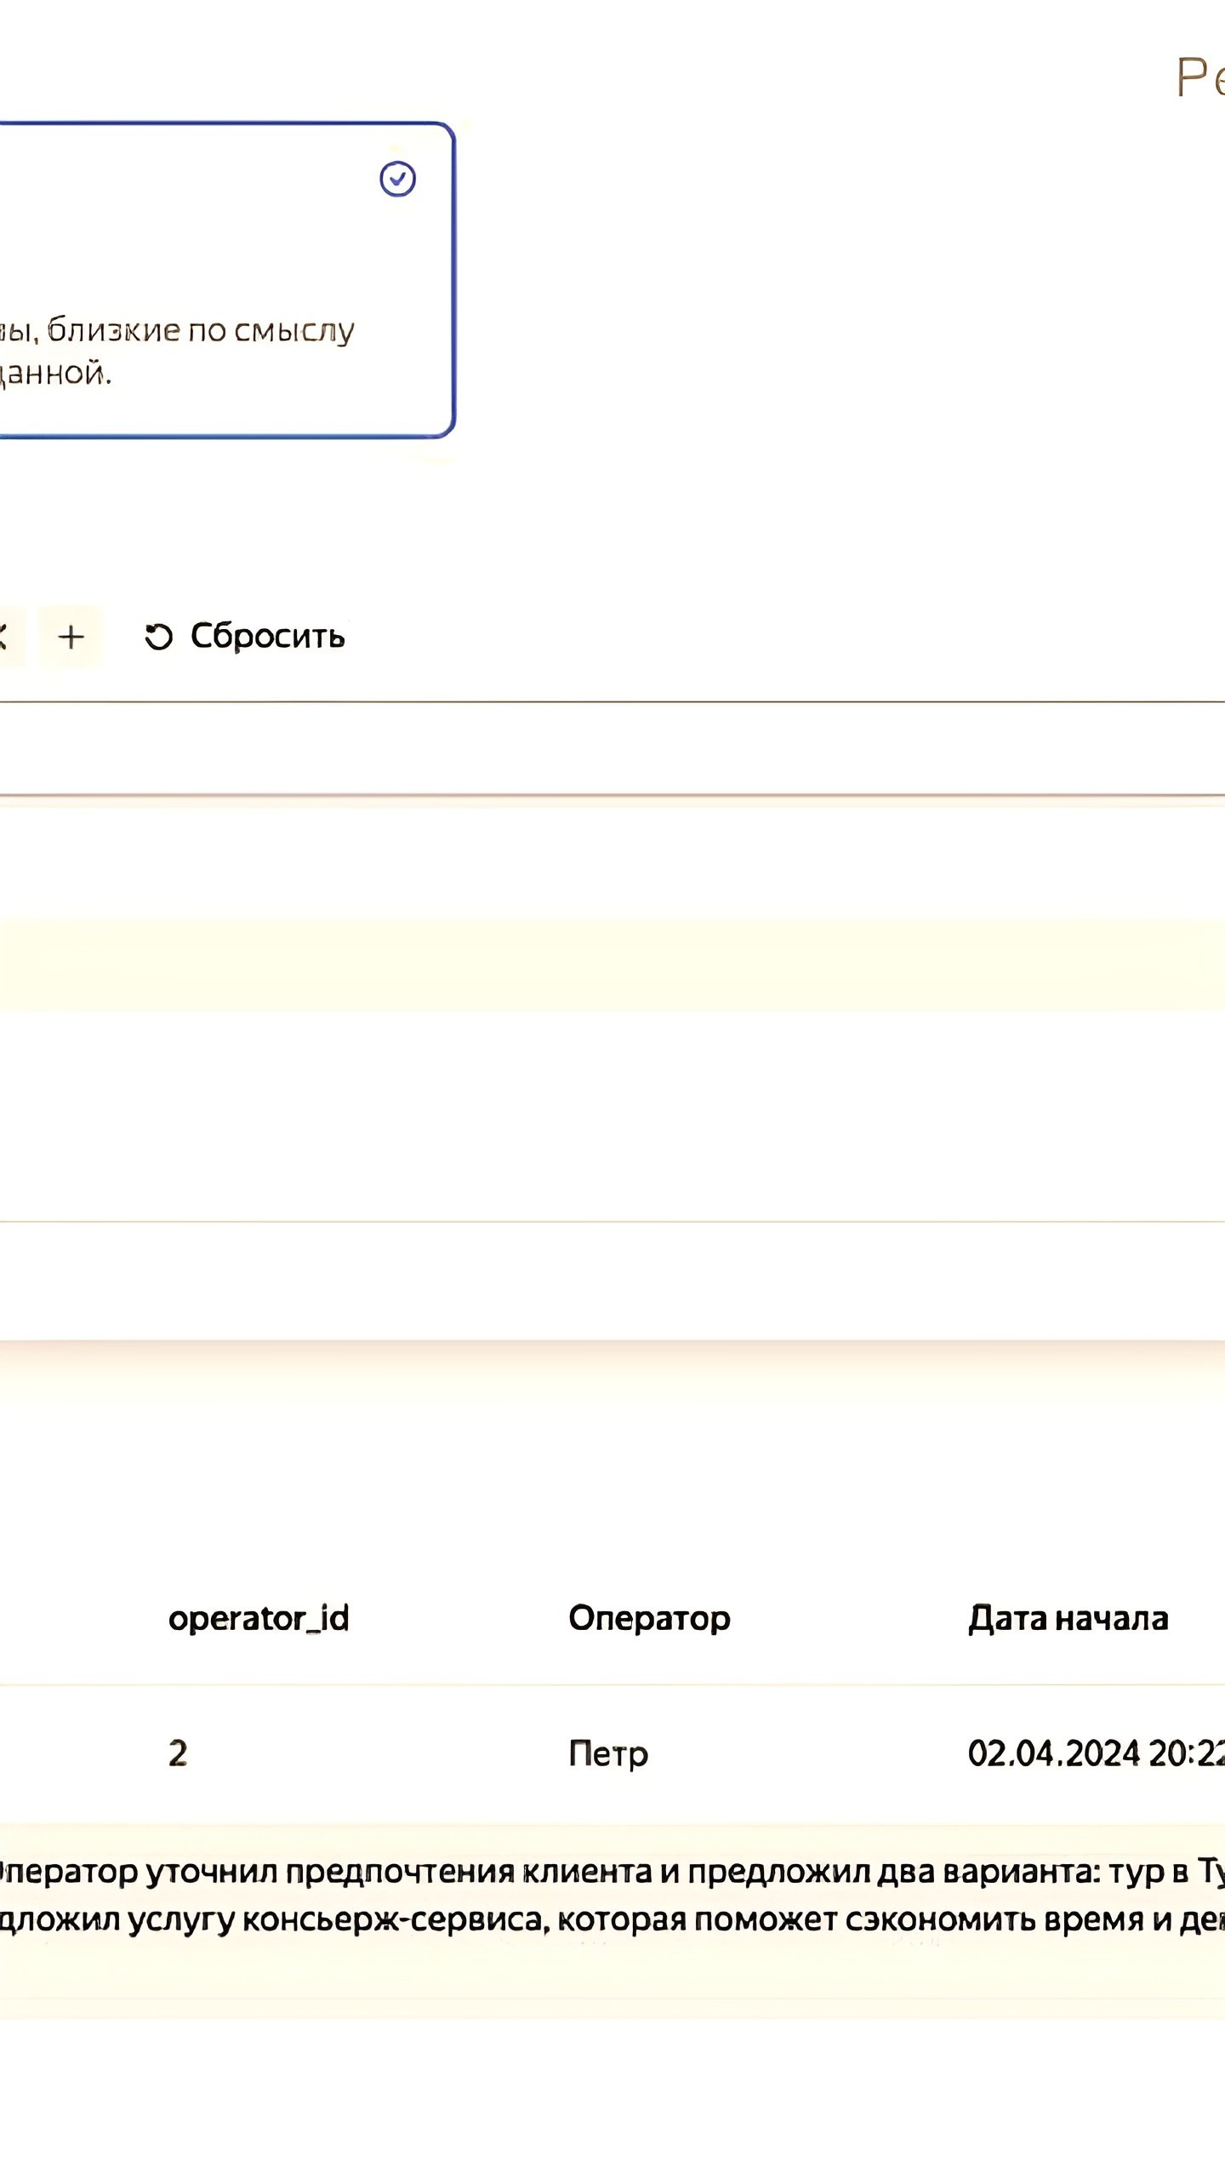Click the summary text about консьерж-сервиса
Screen dimensions: 1225x2179
(x=612, y=1919)
